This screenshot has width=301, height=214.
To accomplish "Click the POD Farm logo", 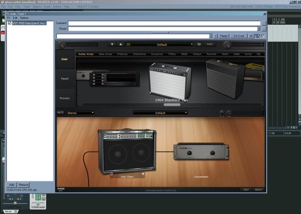I will pos(61,189).
